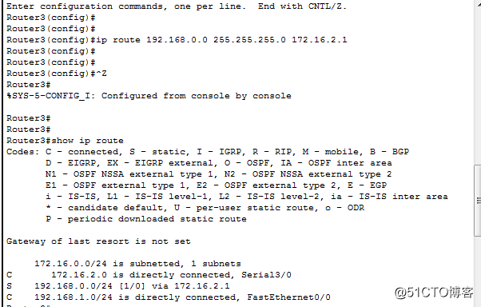Click the '* - candidate default' legend line
The width and height of the screenshot is (481, 307).
[205, 208]
